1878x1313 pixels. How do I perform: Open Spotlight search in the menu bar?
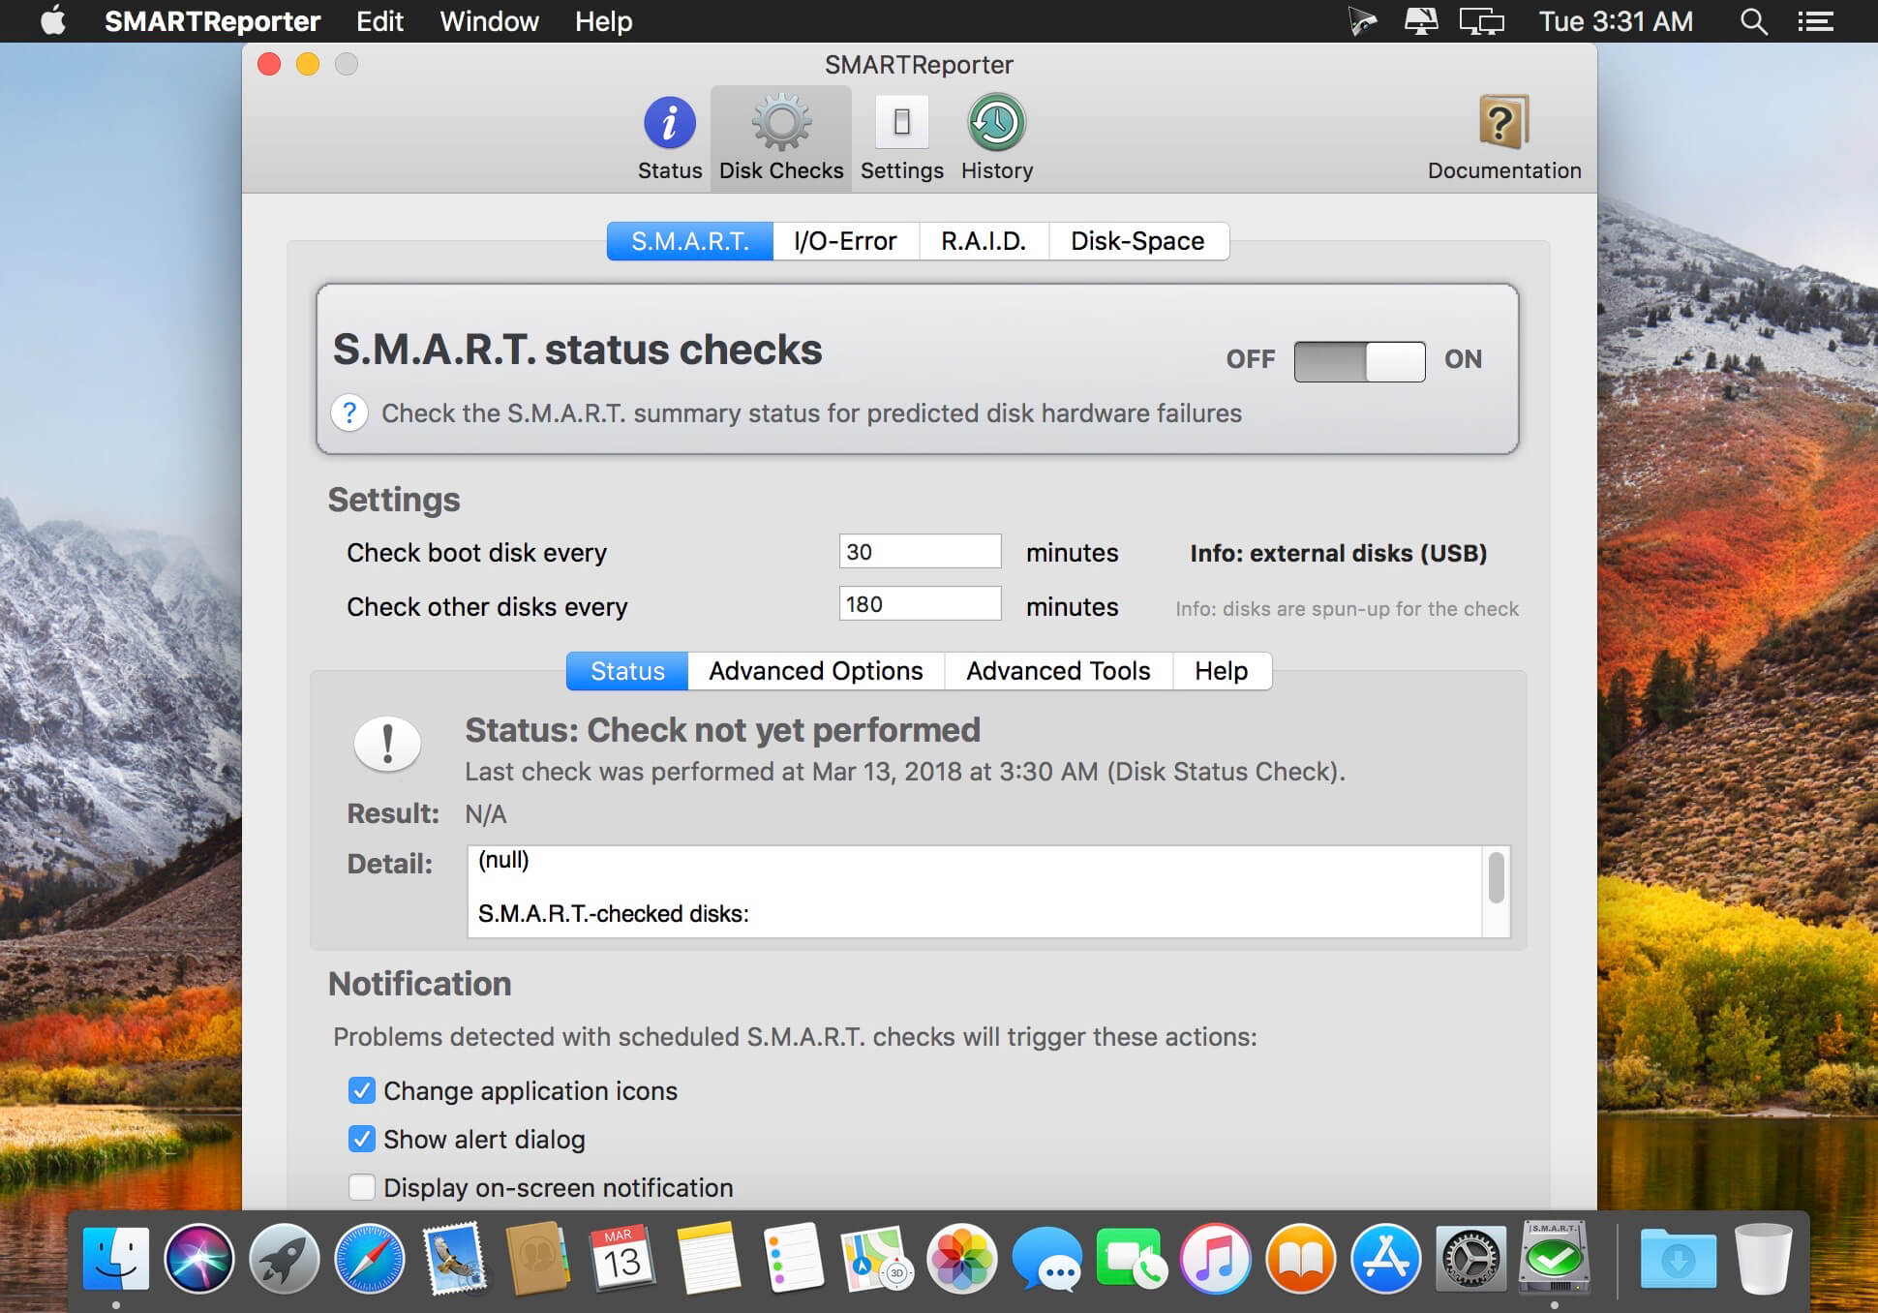1753,21
